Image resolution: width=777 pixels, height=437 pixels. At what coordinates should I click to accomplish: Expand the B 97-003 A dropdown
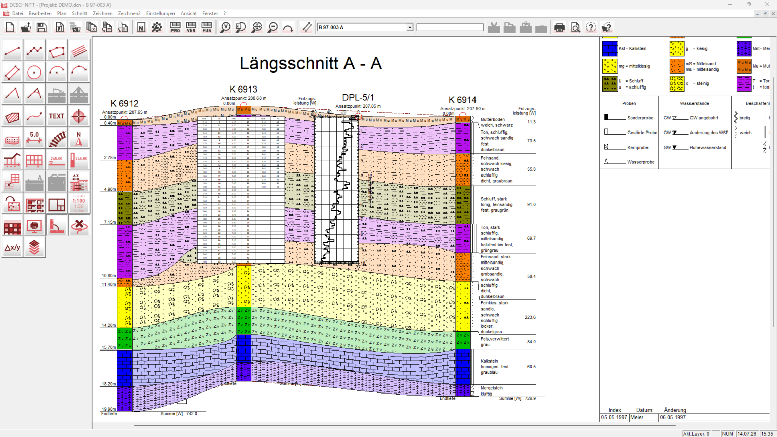click(410, 27)
